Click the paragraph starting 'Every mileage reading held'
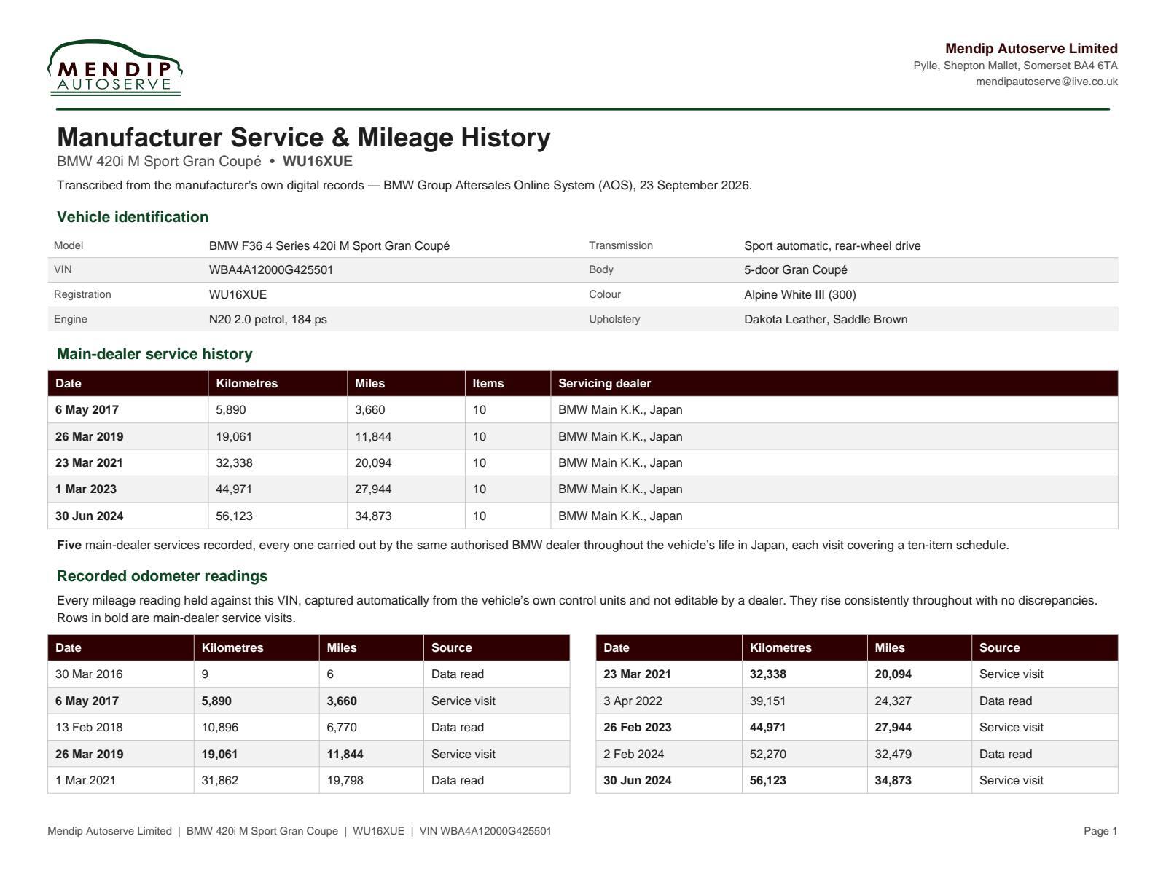The image size is (1166, 874). [577, 610]
